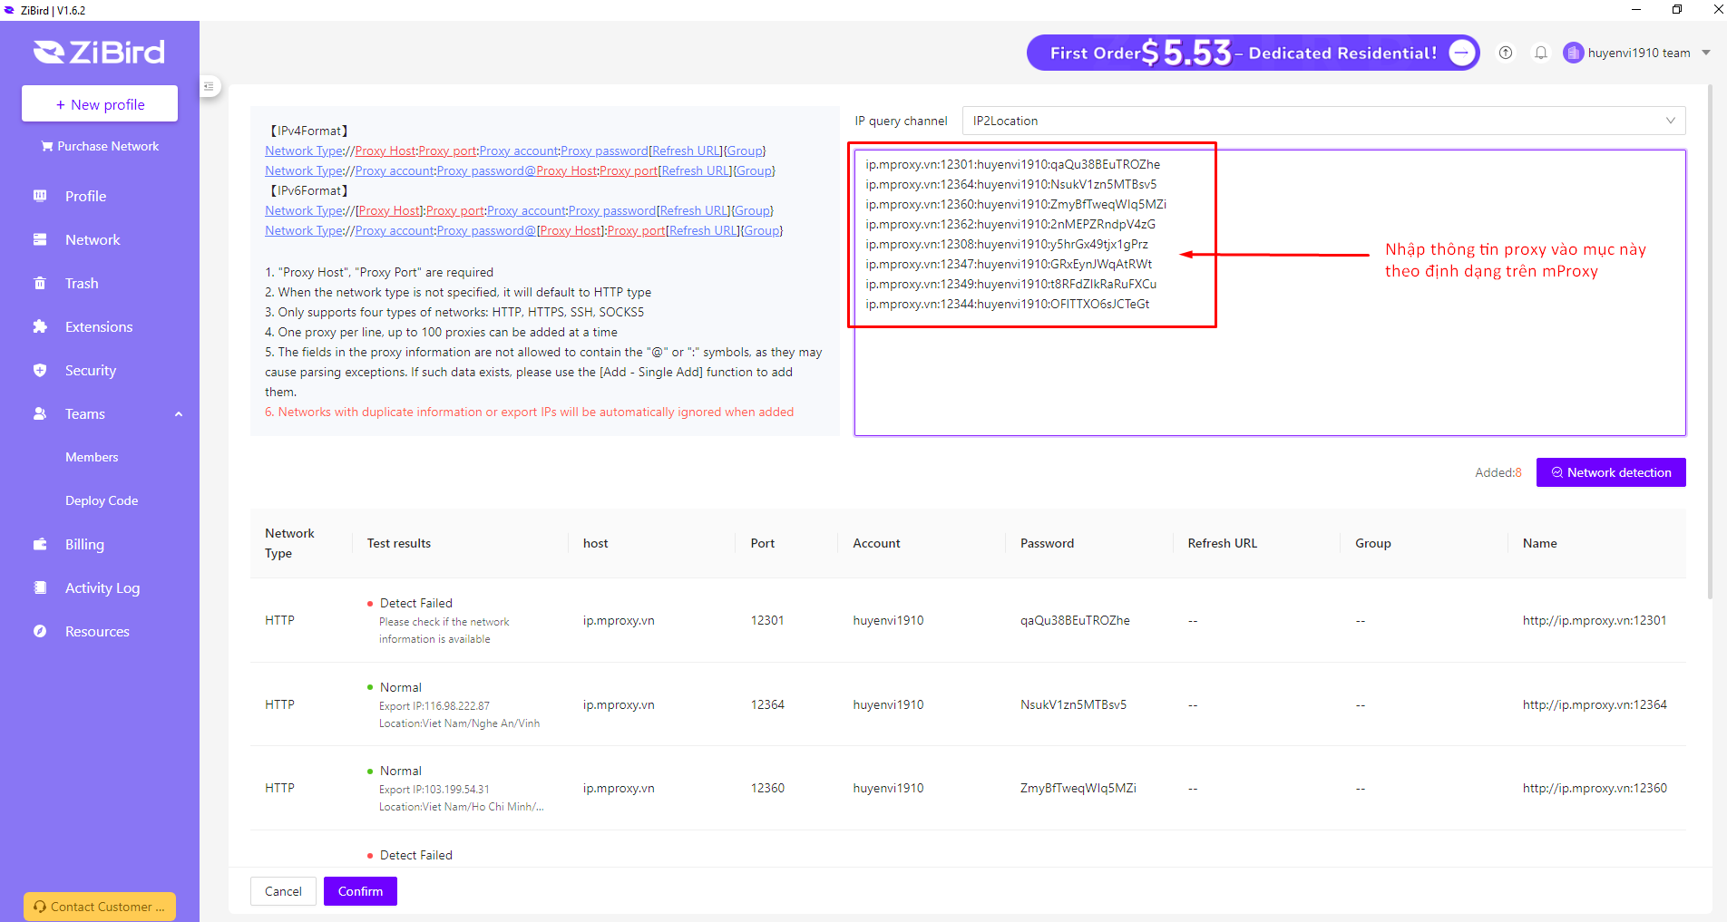Open the Members submenu item

pos(92,457)
